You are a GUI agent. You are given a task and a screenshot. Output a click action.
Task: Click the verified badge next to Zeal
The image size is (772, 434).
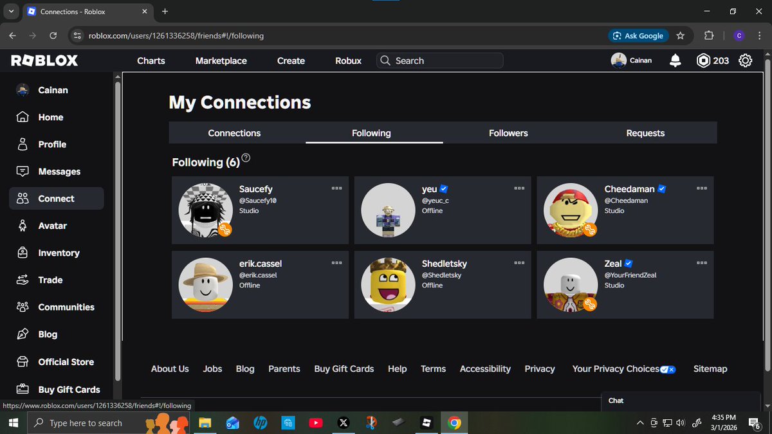(629, 264)
